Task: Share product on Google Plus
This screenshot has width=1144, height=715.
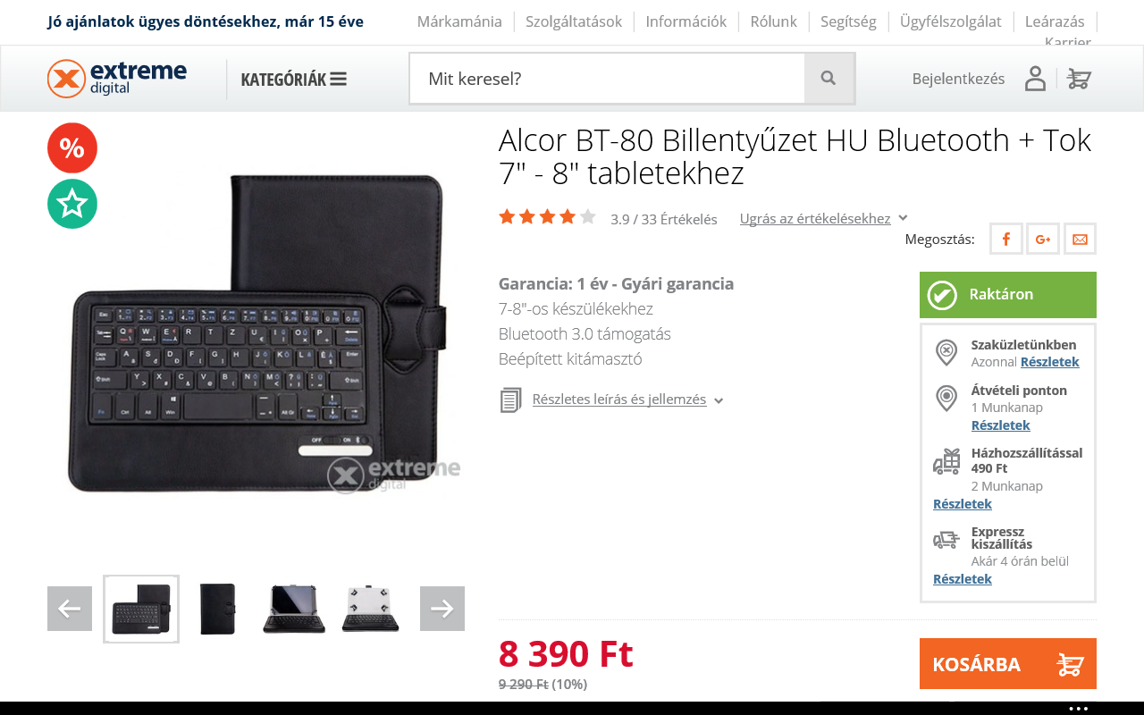Action: [1043, 239]
